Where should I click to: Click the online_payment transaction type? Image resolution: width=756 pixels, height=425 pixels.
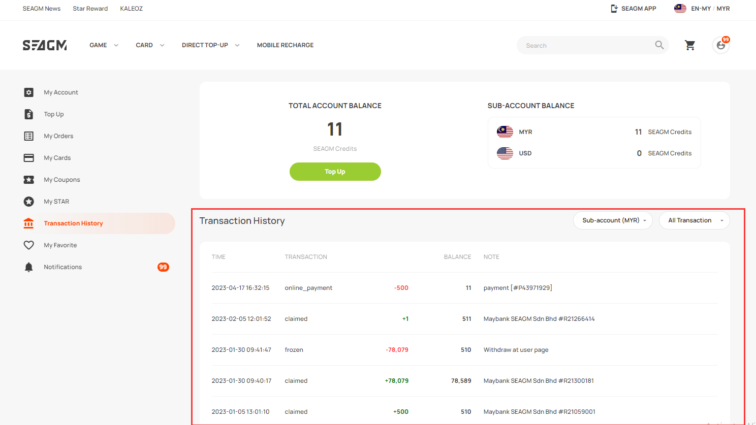pos(308,288)
